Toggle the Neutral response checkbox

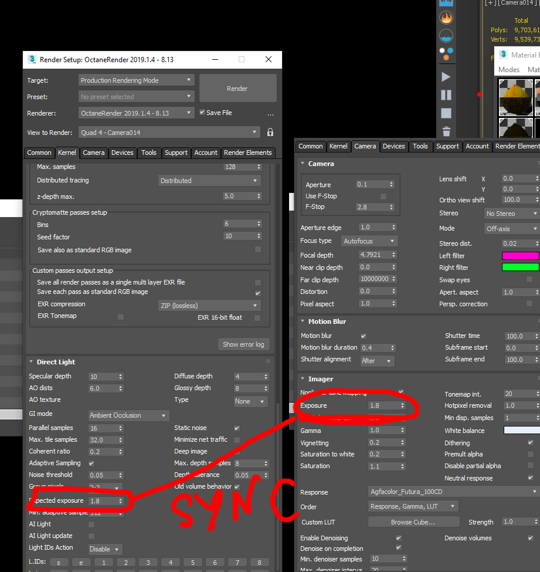[531, 478]
